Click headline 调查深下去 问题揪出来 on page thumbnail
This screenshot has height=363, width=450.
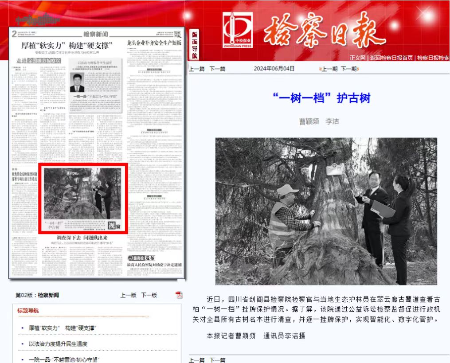[x=79, y=238]
